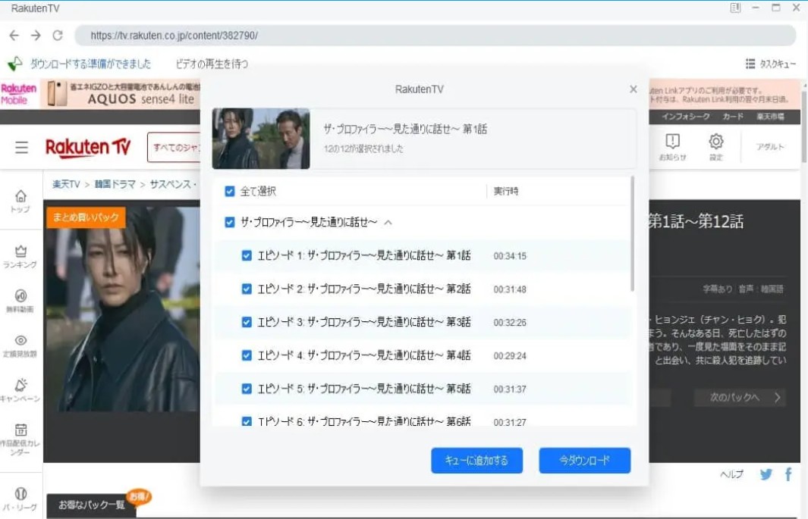
Task: Click the AQUOS sense4 lite banner ad
Action: coord(121,94)
